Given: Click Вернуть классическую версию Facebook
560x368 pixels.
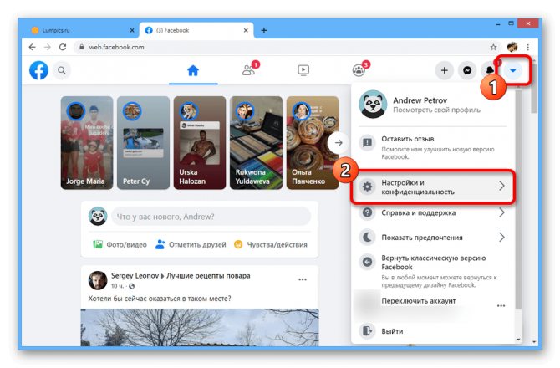Looking at the screenshot, I should pos(432,271).
